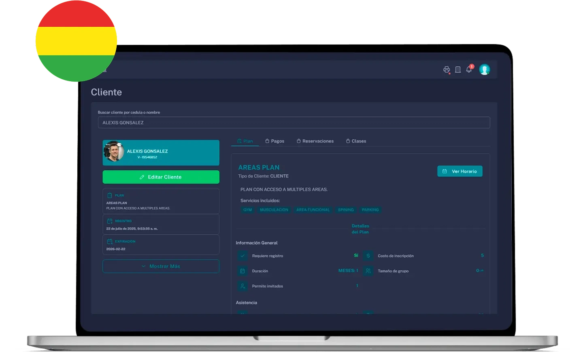This screenshot has width=583, height=356.
Task: Open notifications bell with red badge
Action: click(469, 69)
